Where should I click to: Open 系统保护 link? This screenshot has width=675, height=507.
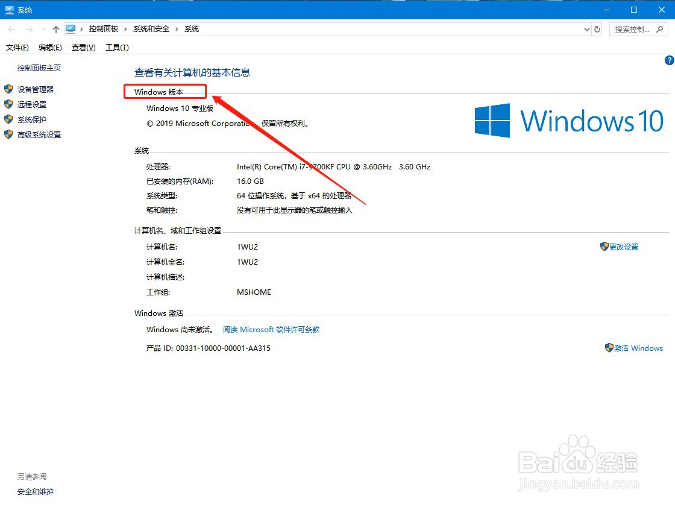32,119
